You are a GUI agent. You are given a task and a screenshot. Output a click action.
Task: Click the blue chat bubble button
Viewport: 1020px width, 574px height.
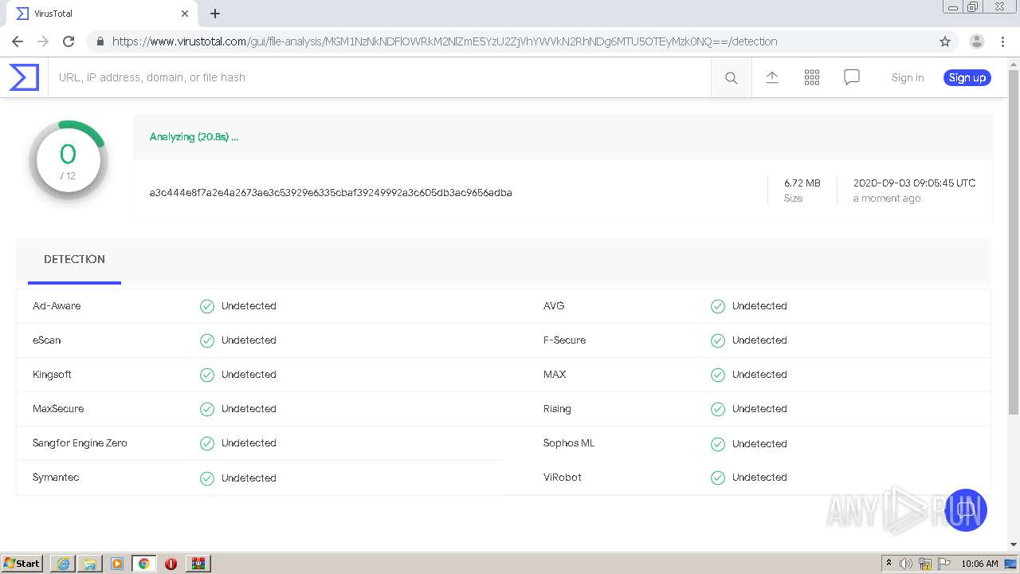[966, 510]
